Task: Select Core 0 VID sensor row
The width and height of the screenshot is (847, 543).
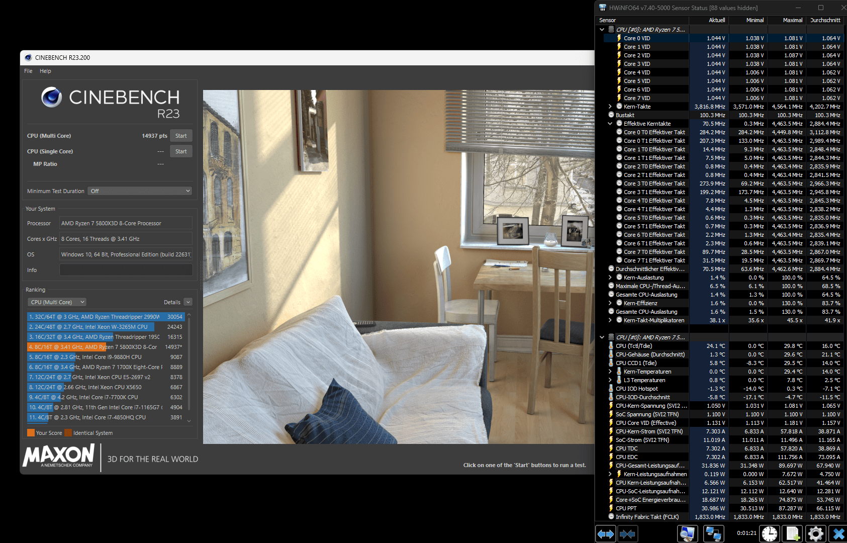Action: point(720,38)
